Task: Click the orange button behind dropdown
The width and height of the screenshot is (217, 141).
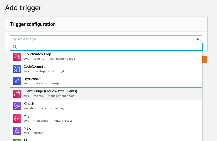Action: pos(205,59)
